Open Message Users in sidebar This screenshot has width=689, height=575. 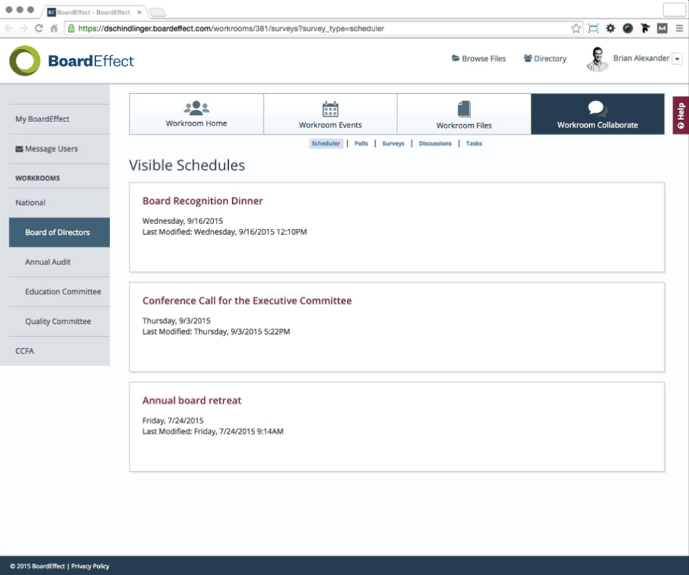tap(59, 149)
